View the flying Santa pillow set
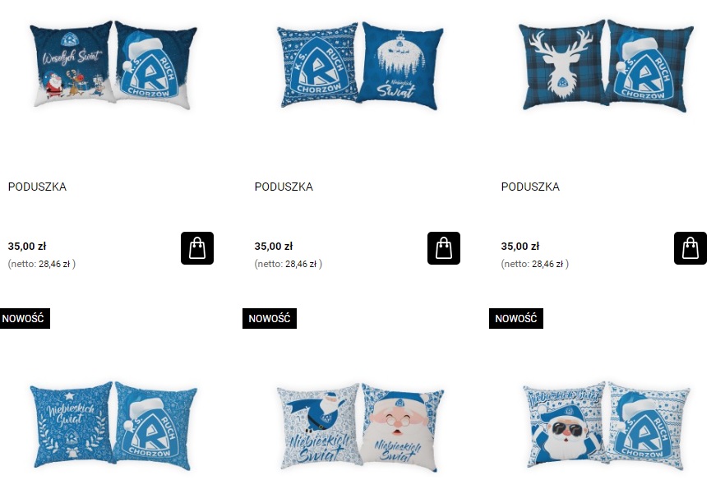Screen dimensions: 725x480 point(360,427)
